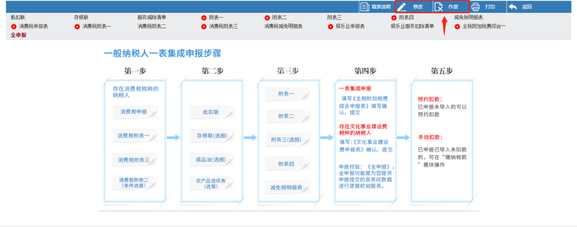Click the 附表一 button in step three
This screenshot has height=227, width=577.
tap(287, 94)
